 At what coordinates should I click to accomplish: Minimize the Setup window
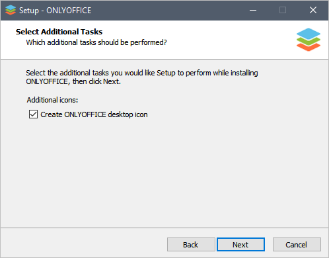point(253,10)
